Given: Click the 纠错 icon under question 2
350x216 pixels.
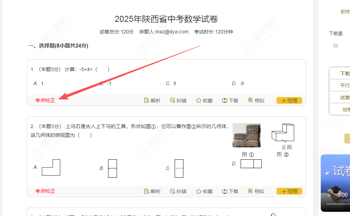Looking at the screenshot, I should click(178, 191).
